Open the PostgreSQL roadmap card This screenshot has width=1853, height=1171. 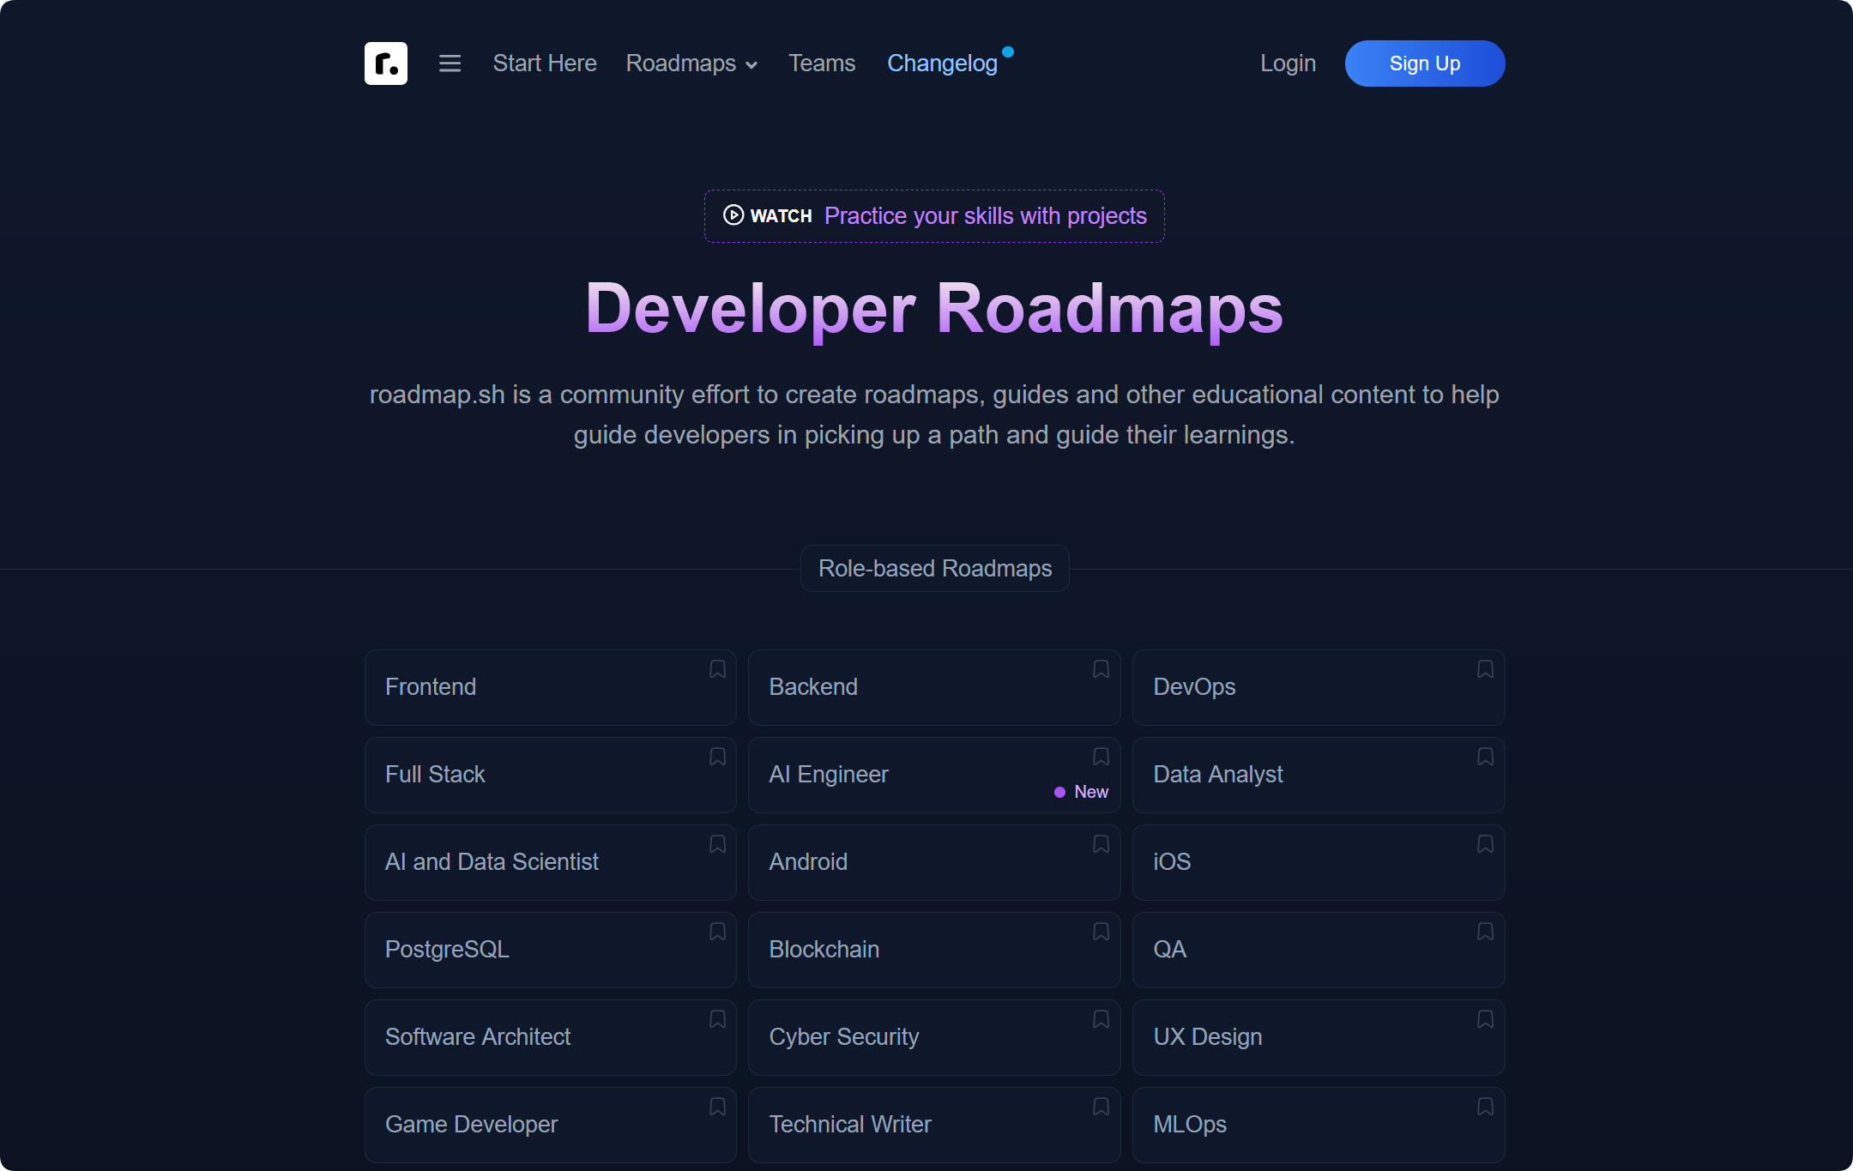(x=550, y=950)
